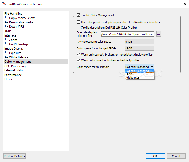The height and width of the screenshot is (162, 189).
Task: Click the Override display color profile path field
Action: 127,34
